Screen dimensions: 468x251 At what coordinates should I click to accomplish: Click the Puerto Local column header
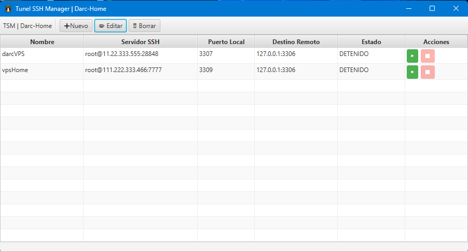pos(226,42)
